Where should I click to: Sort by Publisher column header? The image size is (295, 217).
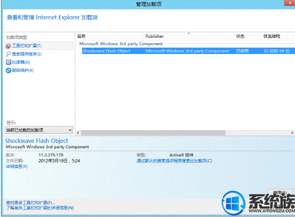click(x=154, y=36)
